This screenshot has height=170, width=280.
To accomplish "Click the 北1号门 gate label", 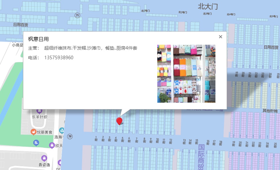I will pos(145,11).
